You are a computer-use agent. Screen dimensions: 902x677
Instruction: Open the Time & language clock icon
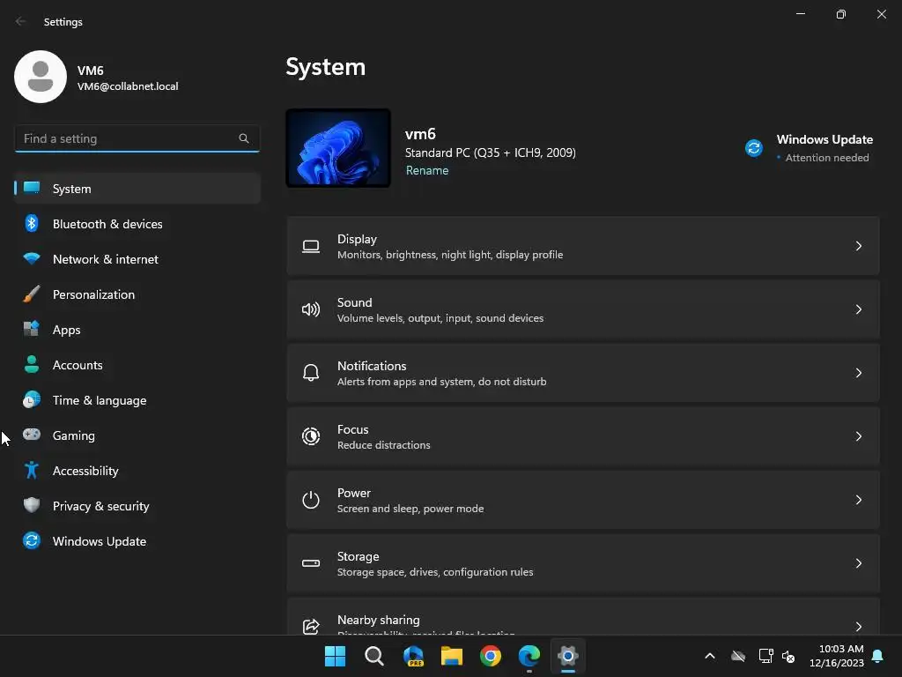point(32,399)
